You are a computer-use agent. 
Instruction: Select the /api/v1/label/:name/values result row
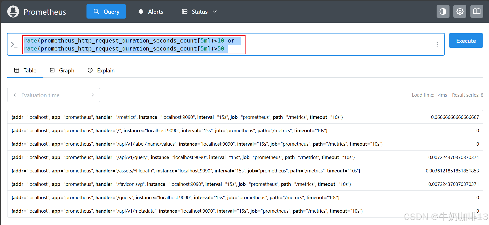(x=245, y=144)
